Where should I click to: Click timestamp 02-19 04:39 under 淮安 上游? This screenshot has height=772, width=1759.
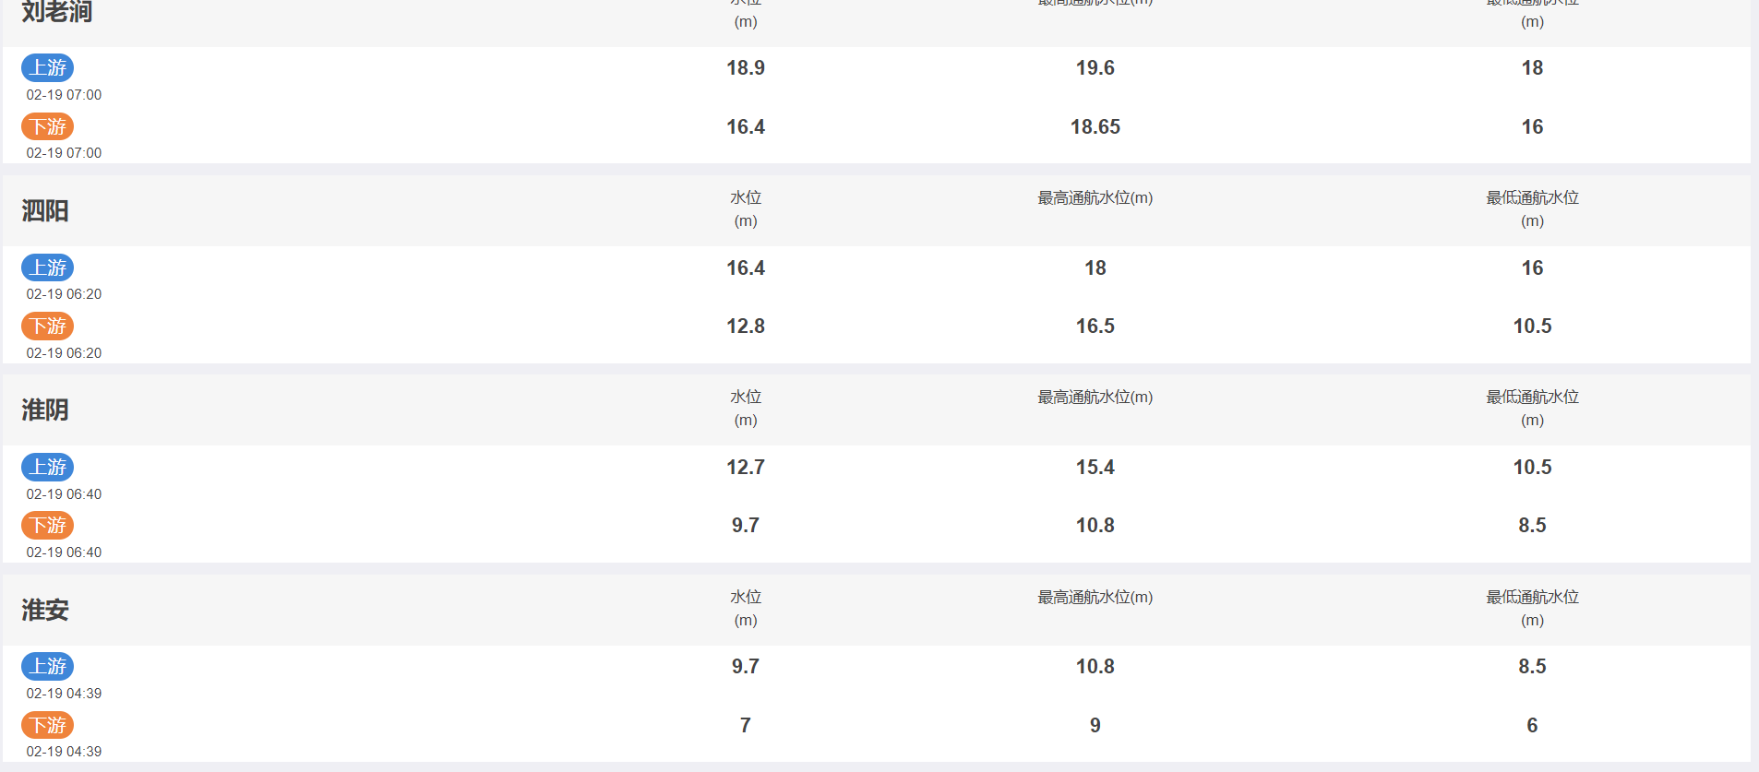click(64, 694)
